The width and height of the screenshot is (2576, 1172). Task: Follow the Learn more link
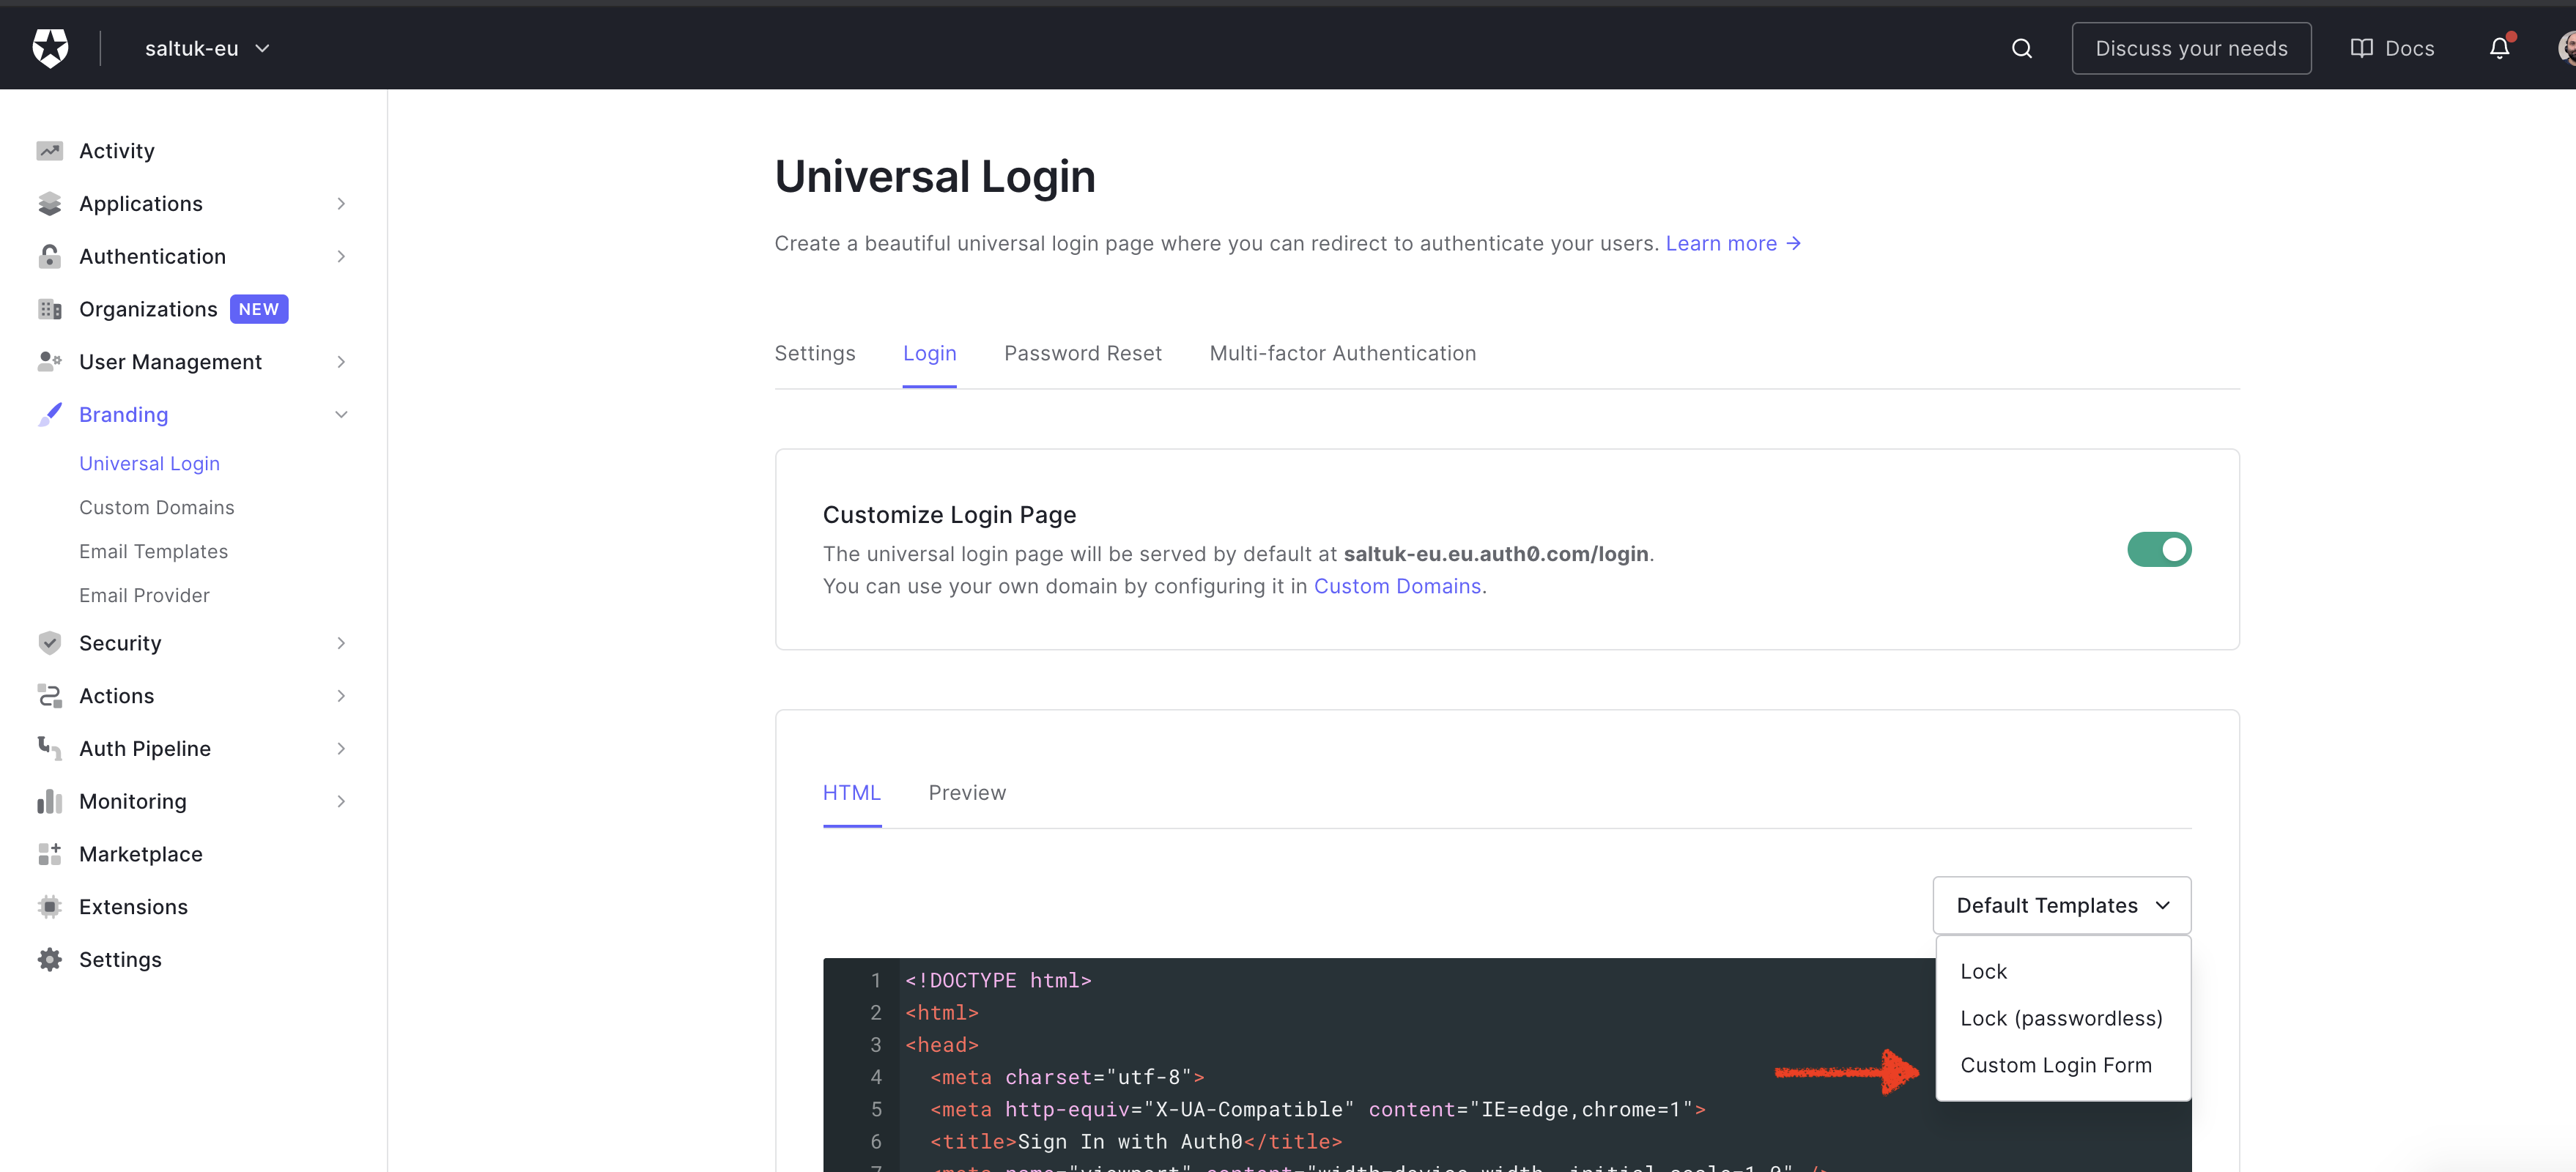click(1733, 244)
